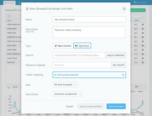The height and width of the screenshot is (116, 152).
Task: Open Line Items tab in background page
Action: [x=10, y=3]
